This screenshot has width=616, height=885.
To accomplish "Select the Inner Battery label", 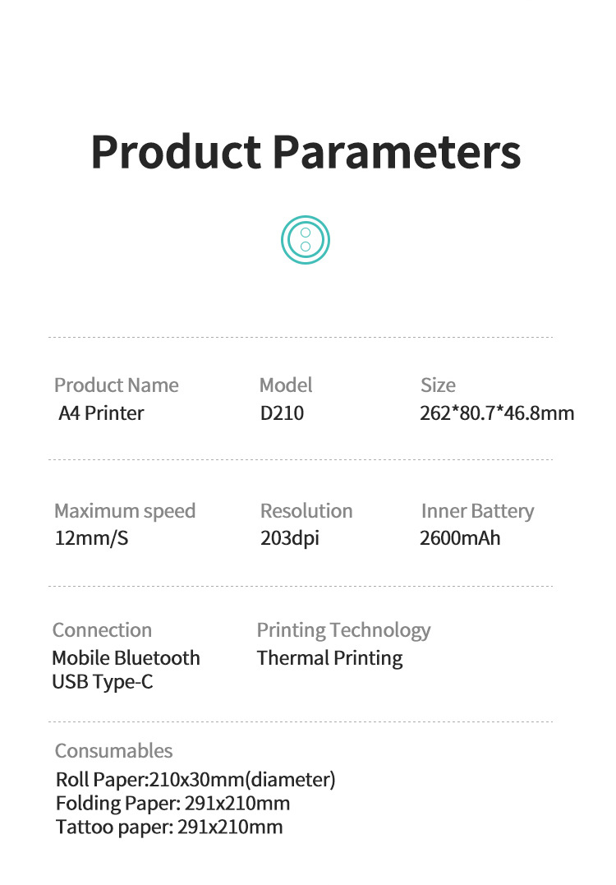I will tap(477, 510).
